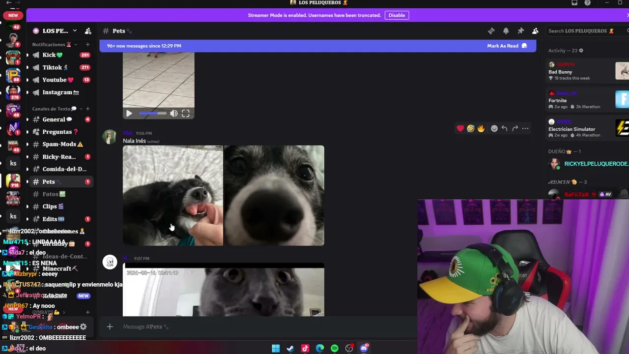Open Microsoft Edge from the taskbar
Screen dimensions: 629x354
pyautogui.click(x=320, y=349)
